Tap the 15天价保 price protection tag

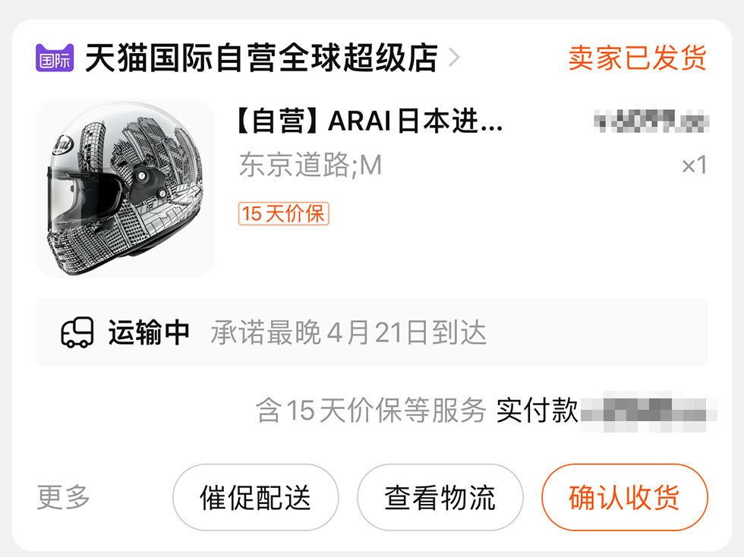coord(283,213)
